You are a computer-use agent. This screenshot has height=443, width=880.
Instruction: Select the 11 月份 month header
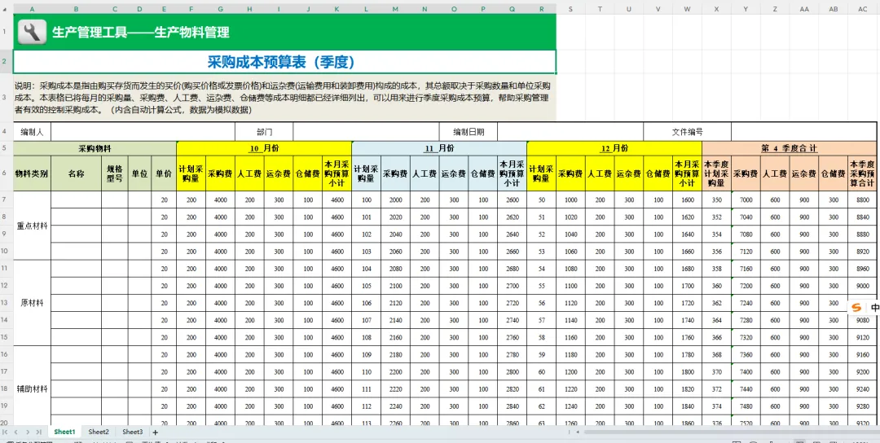tap(439, 148)
